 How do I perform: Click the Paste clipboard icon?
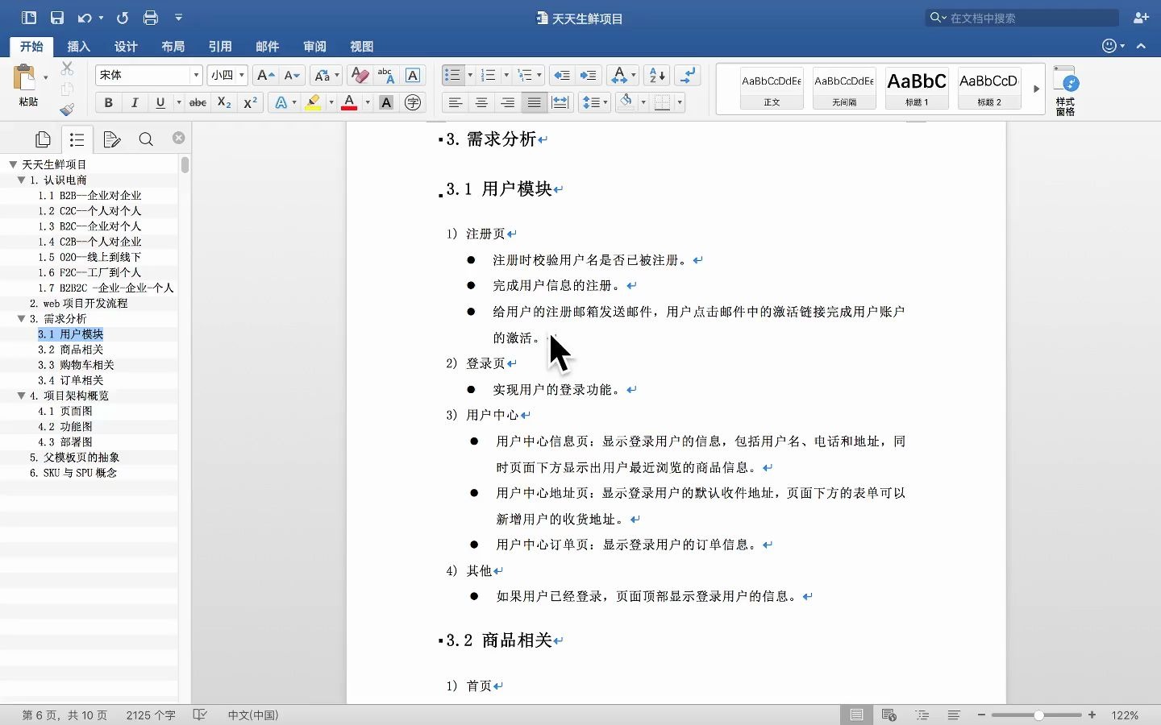click(25, 78)
